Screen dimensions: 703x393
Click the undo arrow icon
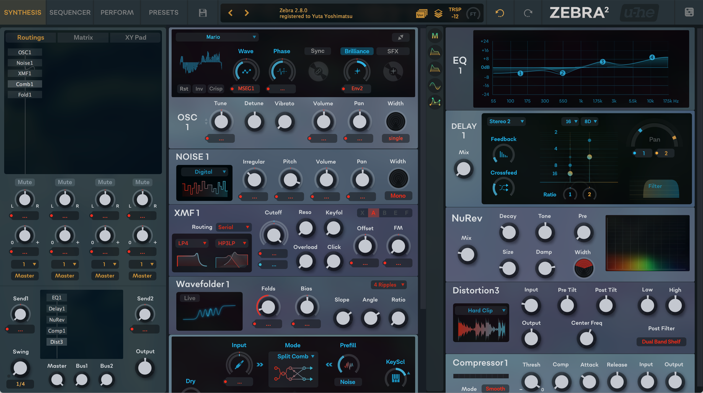point(500,13)
